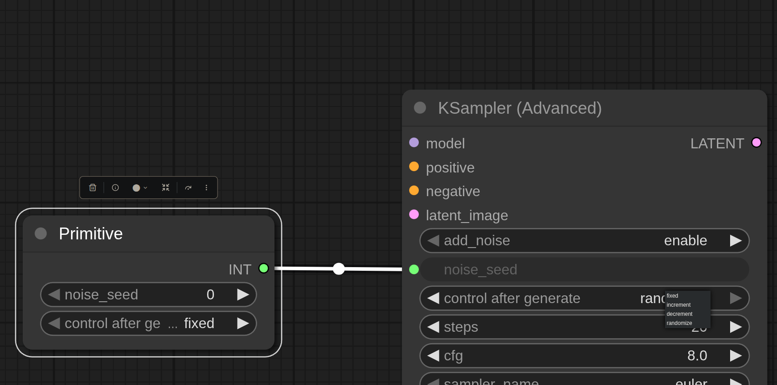This screenshot has height=385, width=777.
Task: Click the latent_image input slot
Action: point(414,214)
